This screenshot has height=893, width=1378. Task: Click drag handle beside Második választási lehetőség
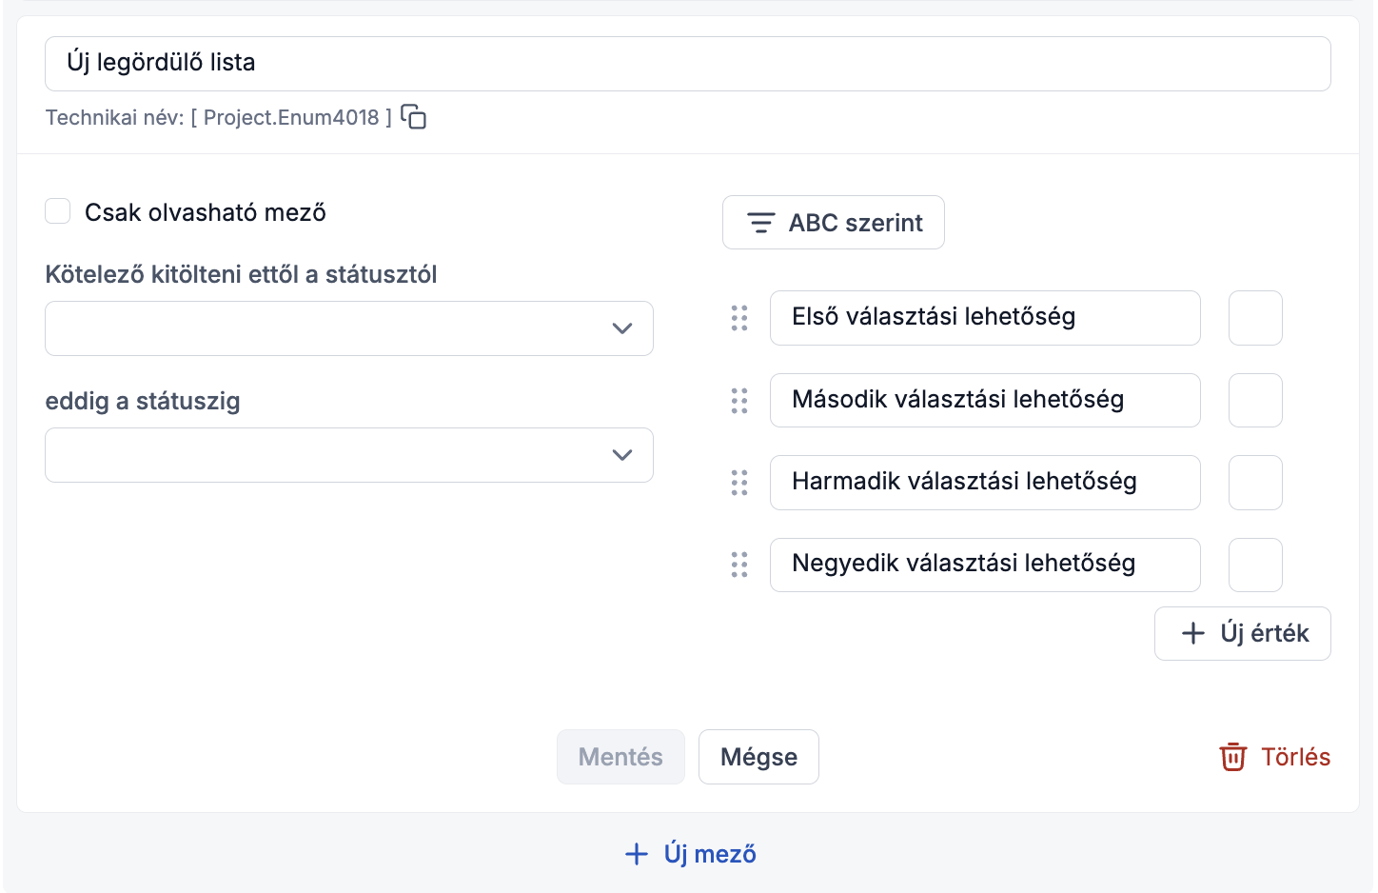(x=739, y=401)
